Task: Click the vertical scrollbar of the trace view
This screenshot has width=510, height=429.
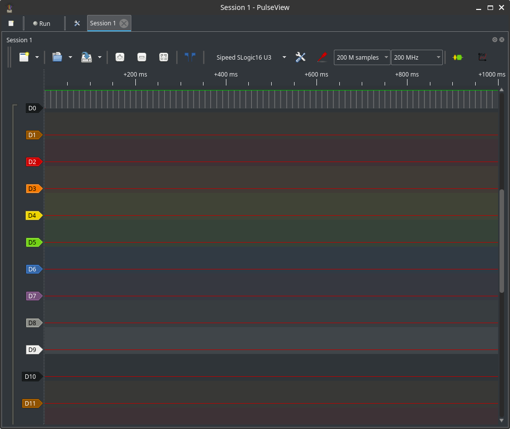Action: [x=502, y=241]
